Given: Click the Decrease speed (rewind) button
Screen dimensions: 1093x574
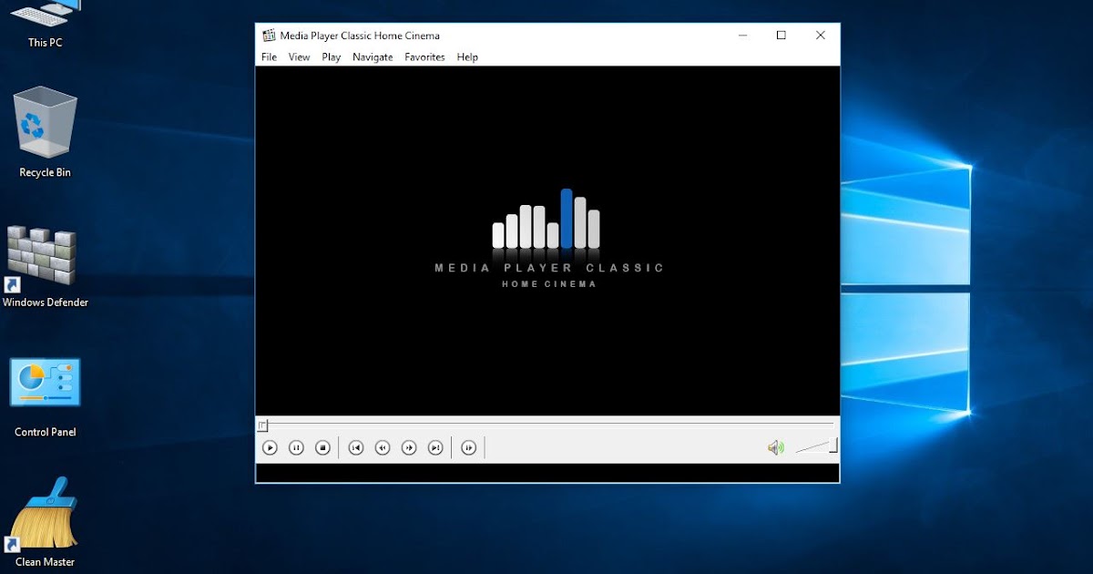Looking at the screenshot, I should point(383,447).
